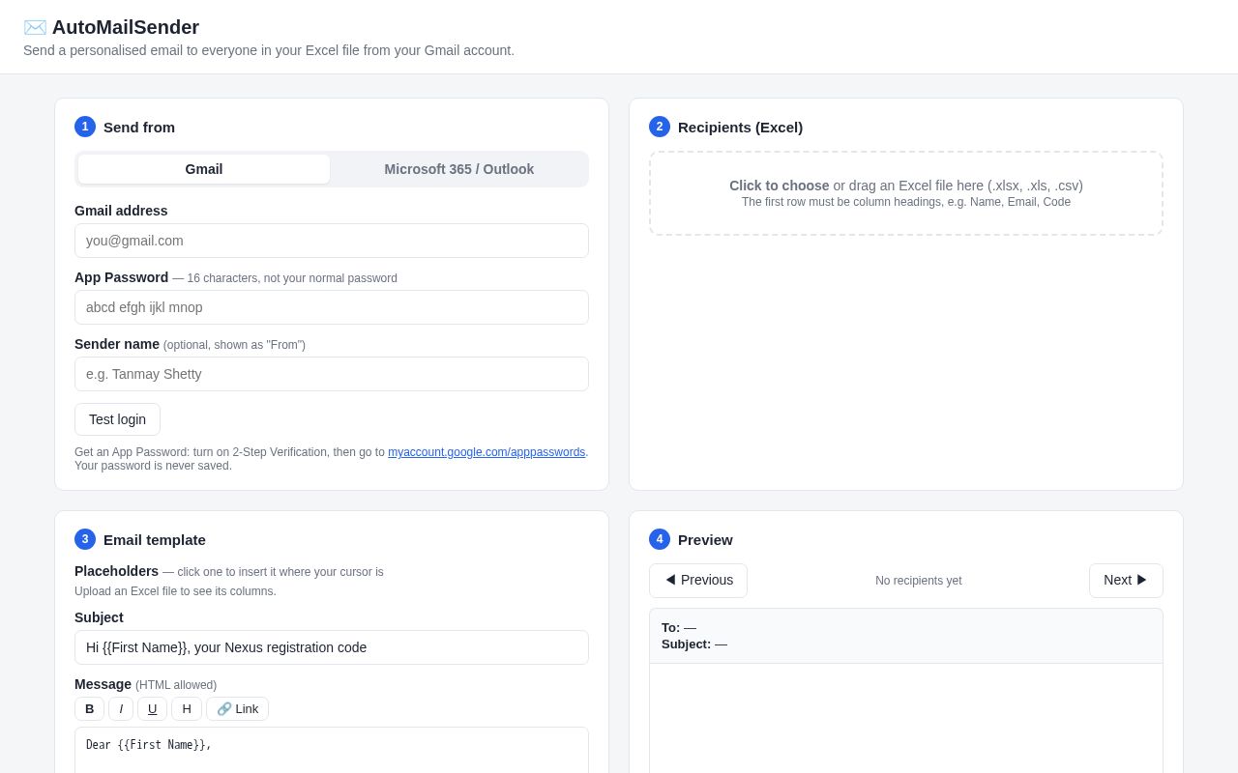Focus the App Password field
The image size is (1238, 773).
pyautogui.click(x=332, y=307)
